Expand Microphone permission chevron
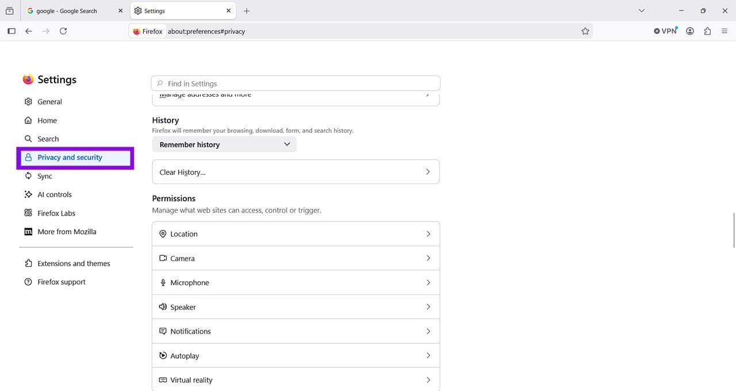 point(428,282)
